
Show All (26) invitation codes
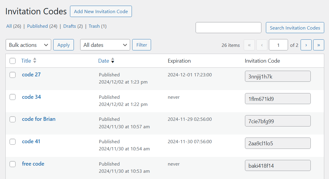pyautogui.click(x=14, y=26)
